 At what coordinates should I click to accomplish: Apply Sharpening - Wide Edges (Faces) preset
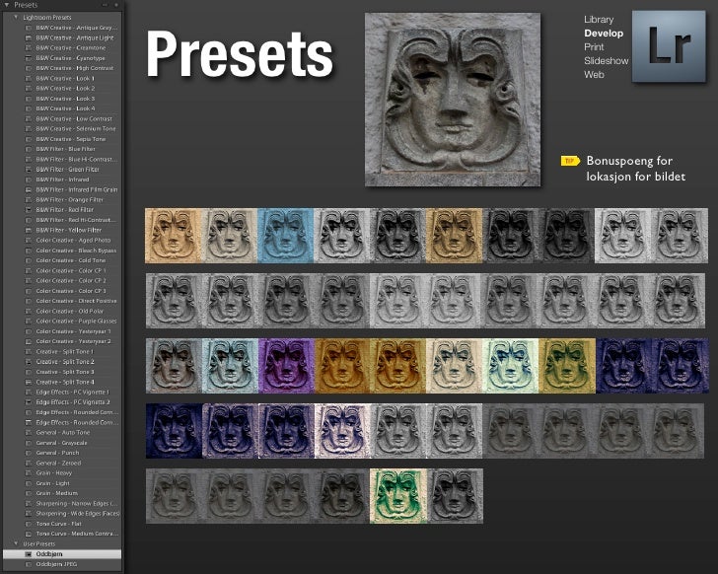coord(78,514)
